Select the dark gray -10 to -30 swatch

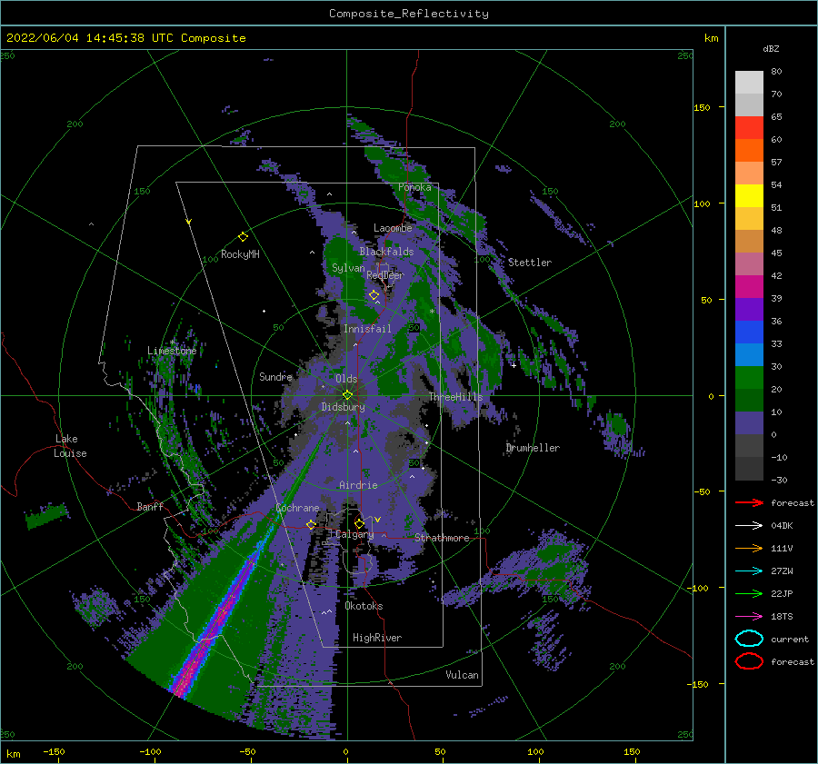(749, 469)
